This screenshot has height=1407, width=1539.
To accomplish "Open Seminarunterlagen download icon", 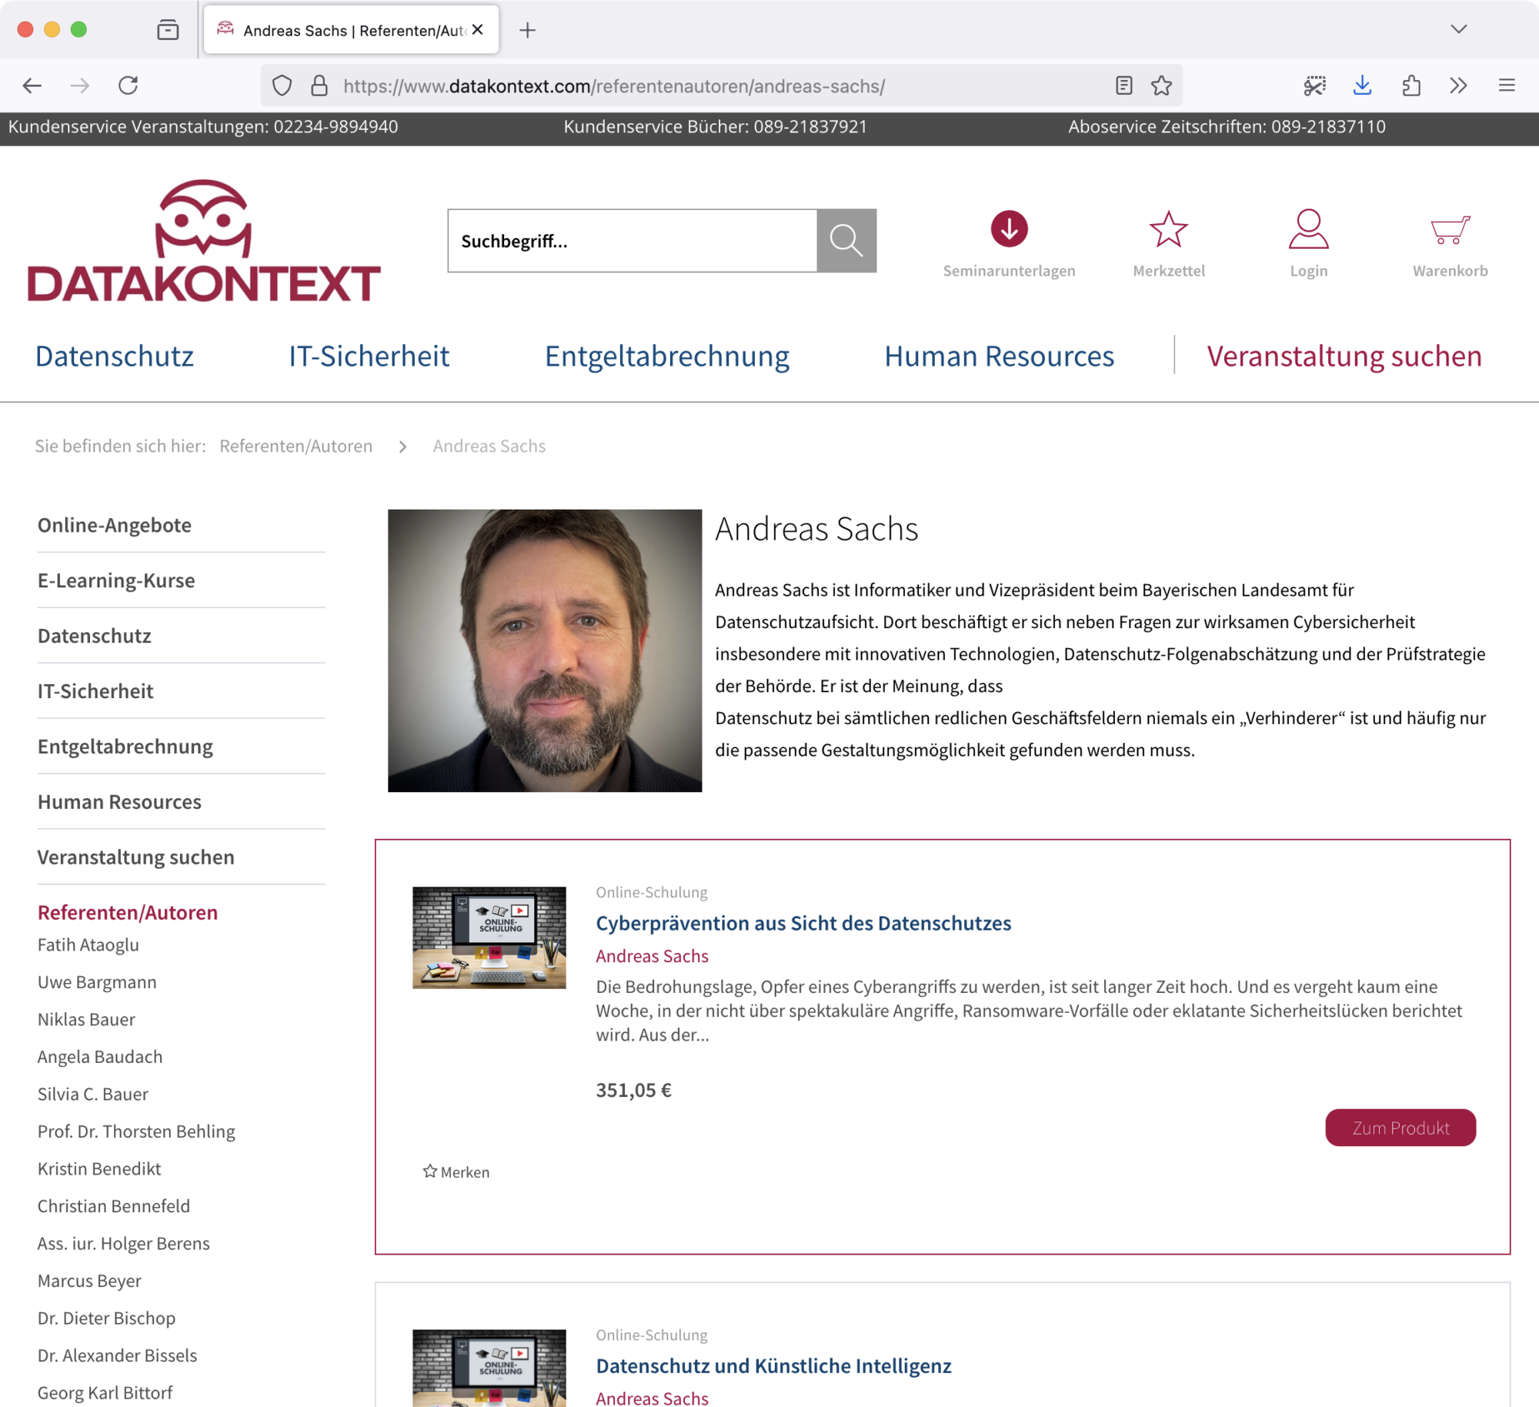I will pos(1009,229).
